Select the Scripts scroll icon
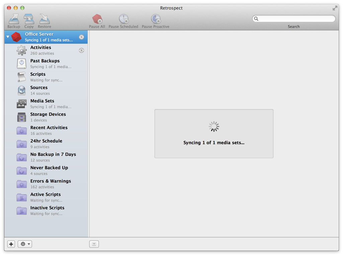 click(x=22, y=77)
